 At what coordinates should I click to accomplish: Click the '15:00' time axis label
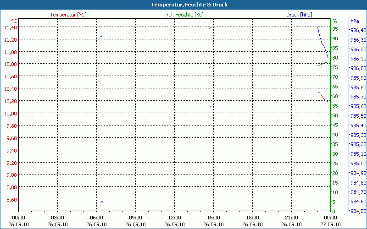coord(214,218)
